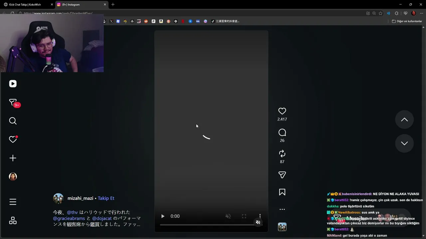Image resolution: width=426 pixels, height=239 pixels.
Task: Open the TikTok bookmark with Chinese title
Action: [226, 21]
